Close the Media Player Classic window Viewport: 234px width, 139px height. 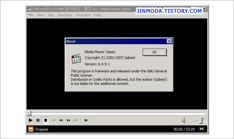[205, 9]
